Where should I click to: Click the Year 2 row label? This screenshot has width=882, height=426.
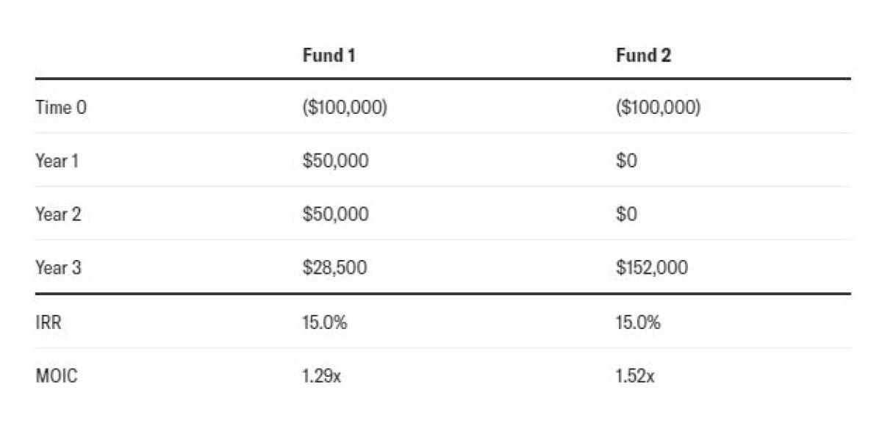(58, 214)
